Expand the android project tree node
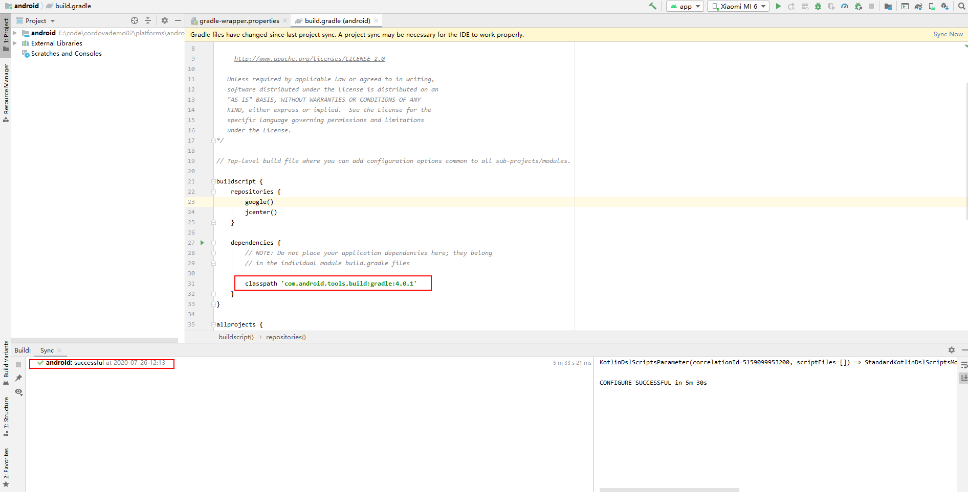Image resolution: width=968 pixels, height=492 pixels. click(x=15, y=33)
